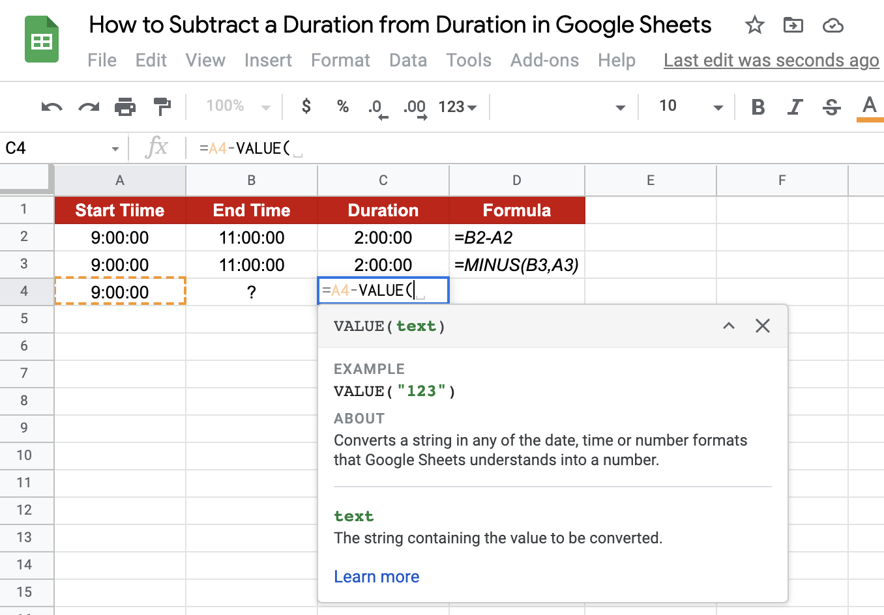The height and width of the screenshot is (615, 884).
Task: Open the text color picker
Action: pos(869,106)
